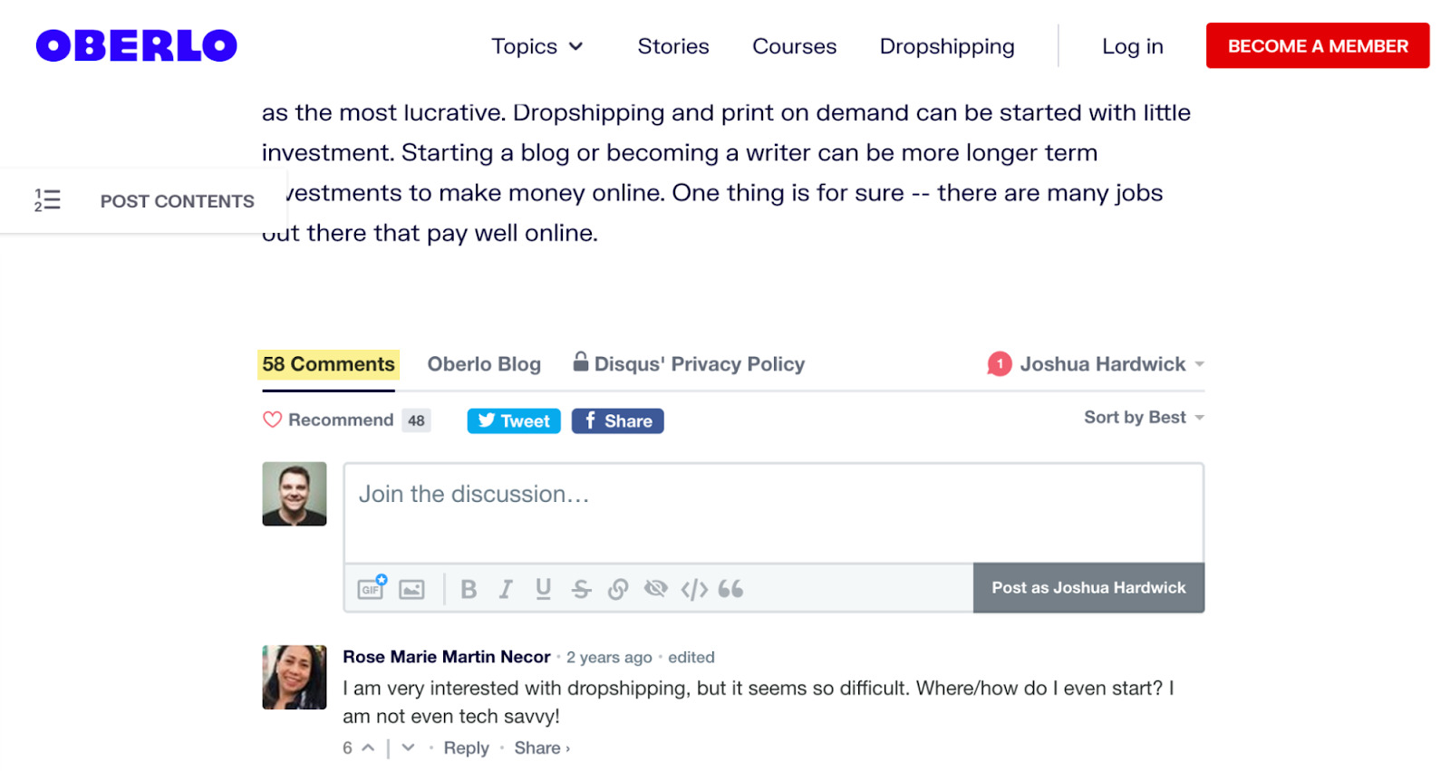Insert a code block in comment
This screenshot has width=1450, height=771.
tap(694, 590)
